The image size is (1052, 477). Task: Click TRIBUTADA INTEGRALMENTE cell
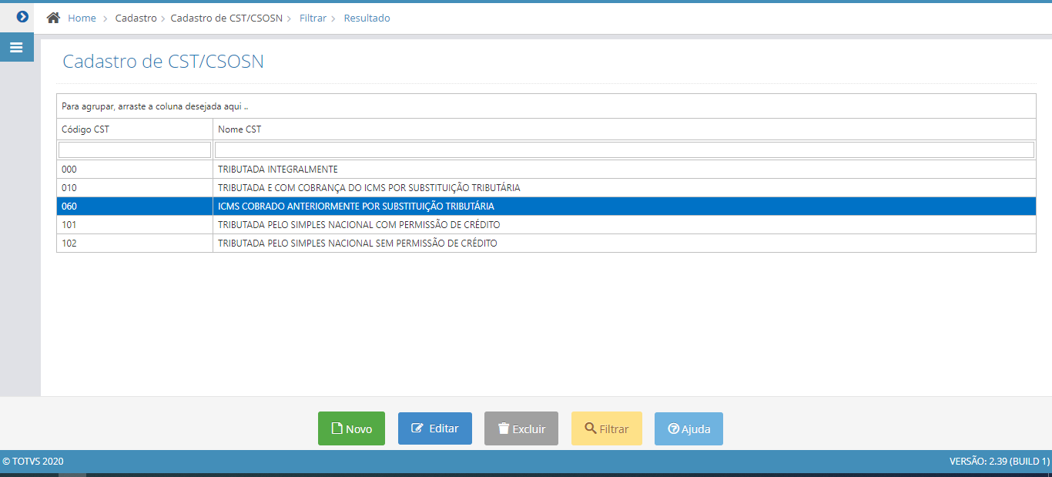pos(625,170)
